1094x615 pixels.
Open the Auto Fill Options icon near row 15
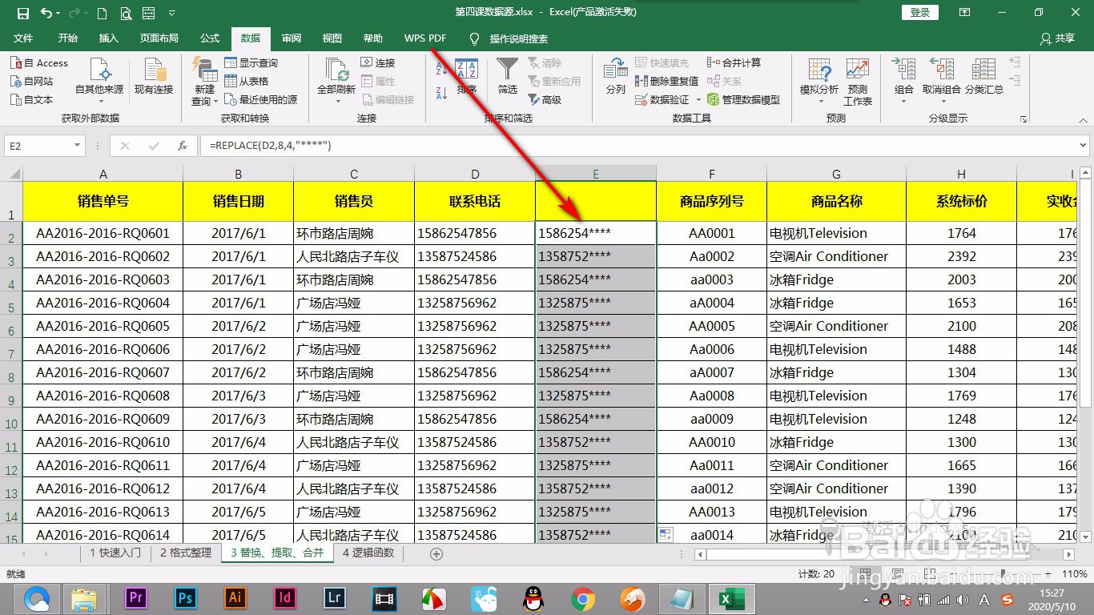click(666, 534)
